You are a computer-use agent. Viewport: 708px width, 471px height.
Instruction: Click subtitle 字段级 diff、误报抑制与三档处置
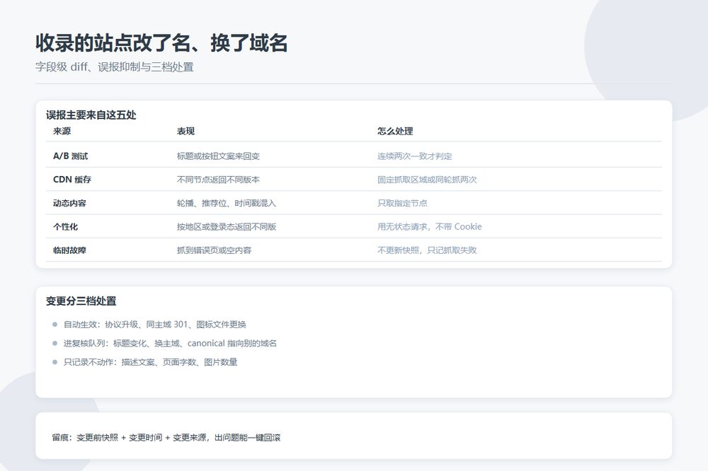click(115, 67)
